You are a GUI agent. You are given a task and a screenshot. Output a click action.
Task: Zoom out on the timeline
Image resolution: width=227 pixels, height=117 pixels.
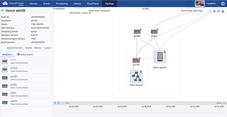coord(59,103)
